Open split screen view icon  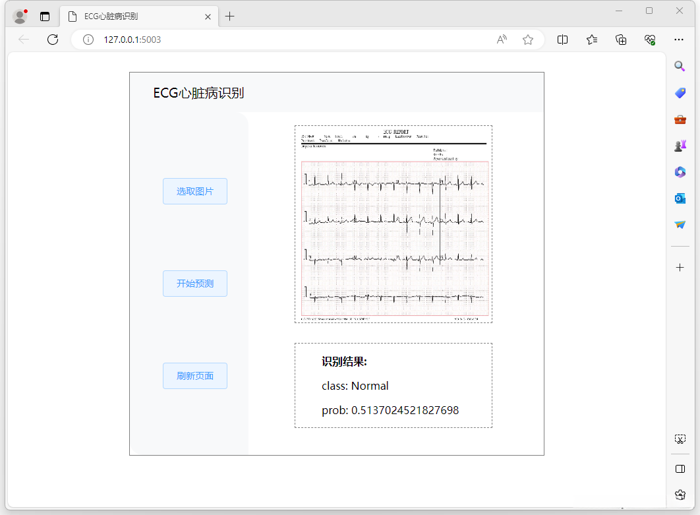click(x=562, y=40)
